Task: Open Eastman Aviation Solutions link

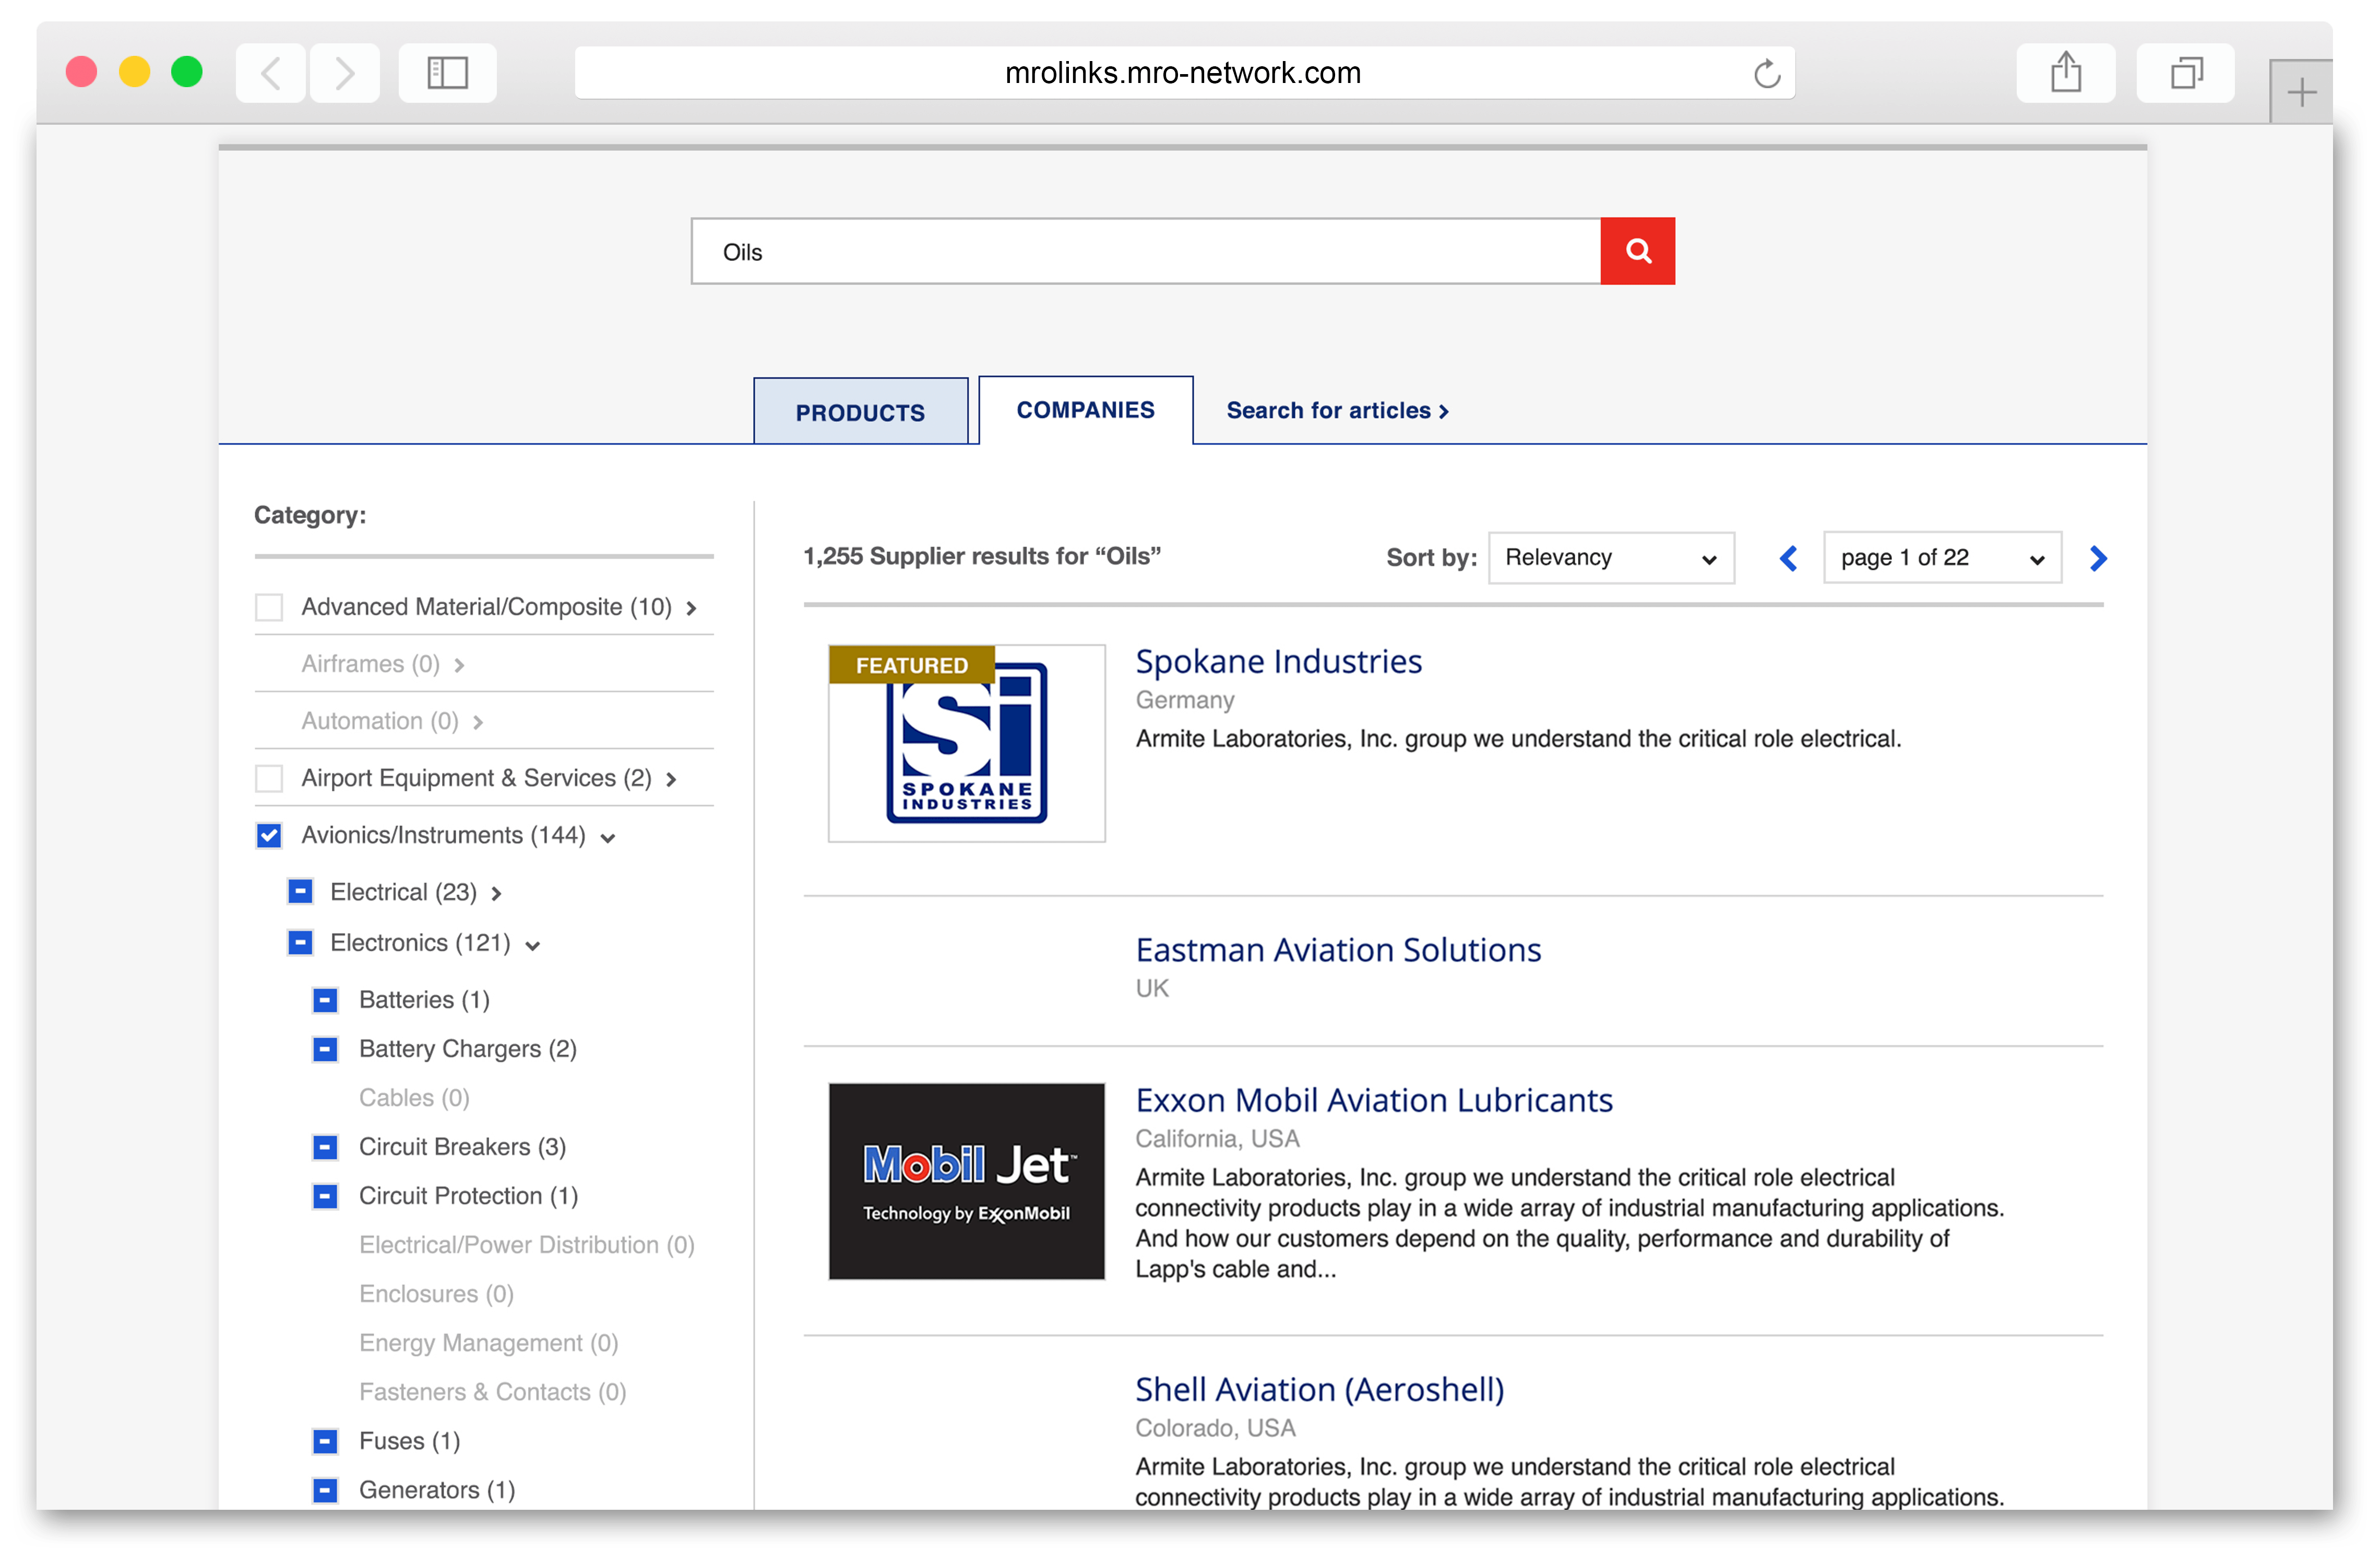Action: click(1338, 949)
